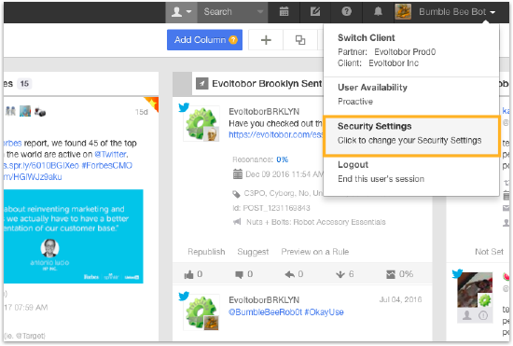Click the Twitter bird icon on first post

coord(184,107)
